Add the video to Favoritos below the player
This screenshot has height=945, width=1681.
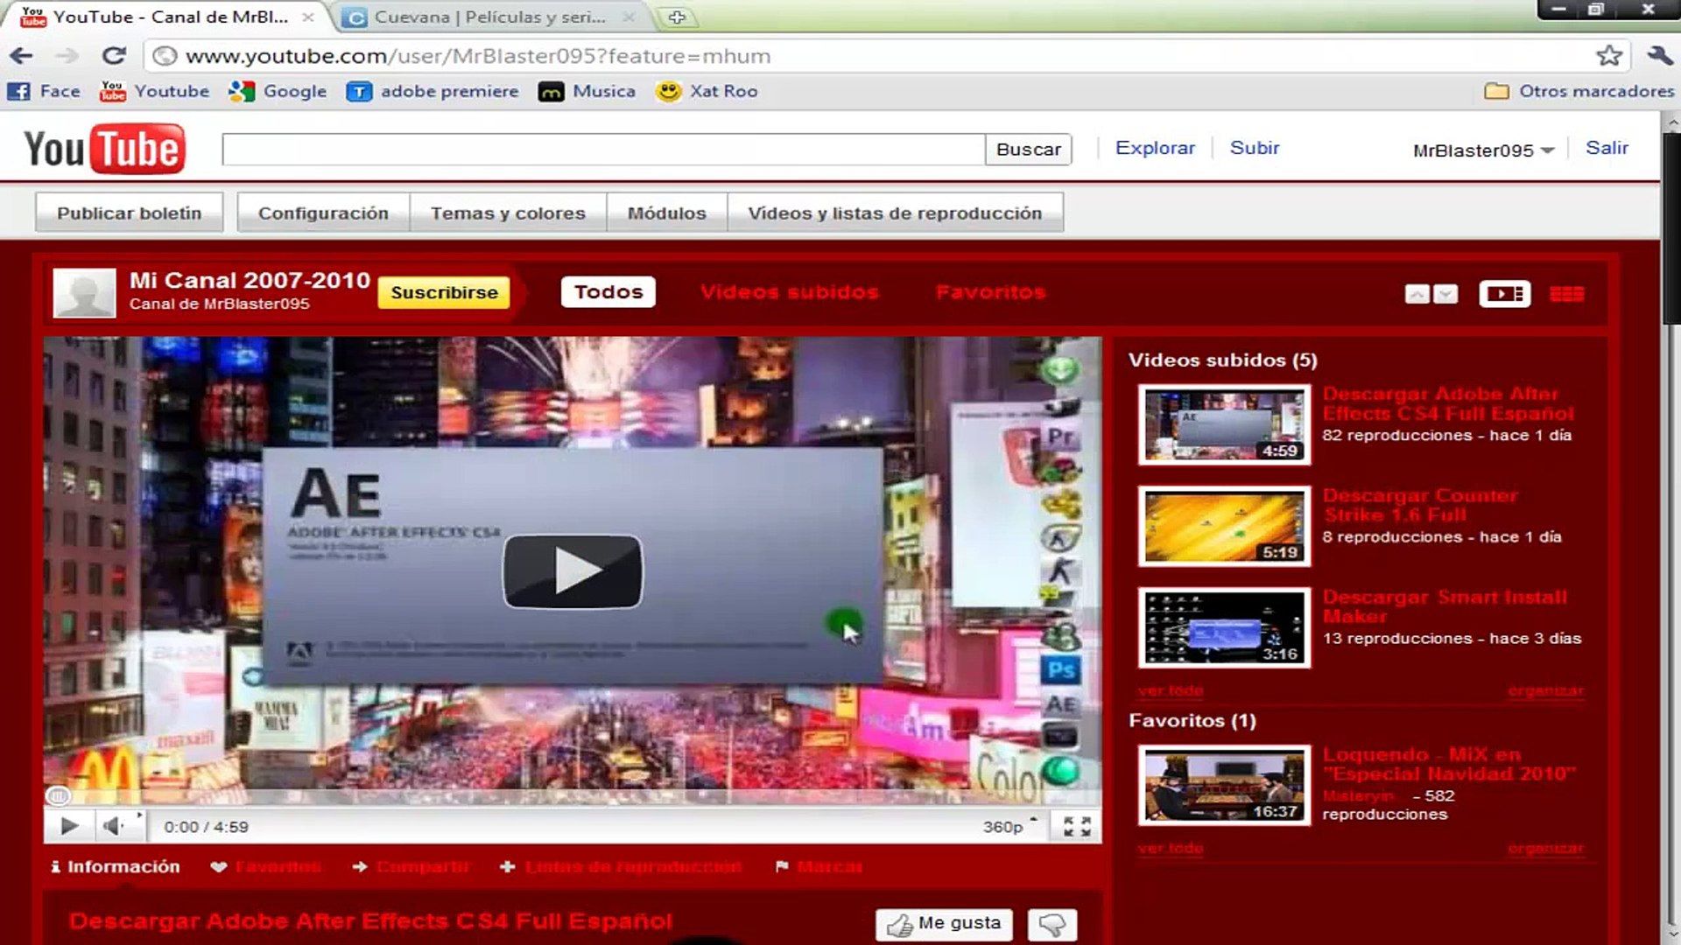pyautogui.click(x=267, y=866)
